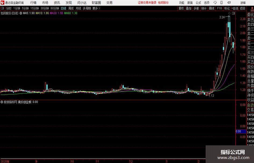Open the 版面 menu
Image resolution: width=254 pixels, height=163 pixels.
[x=190, y=3]
